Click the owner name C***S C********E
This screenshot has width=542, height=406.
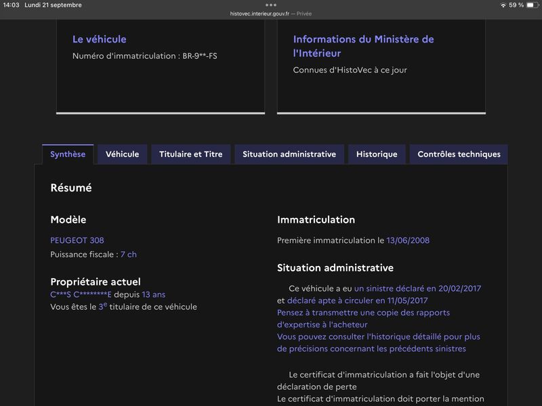coord(81,294)
